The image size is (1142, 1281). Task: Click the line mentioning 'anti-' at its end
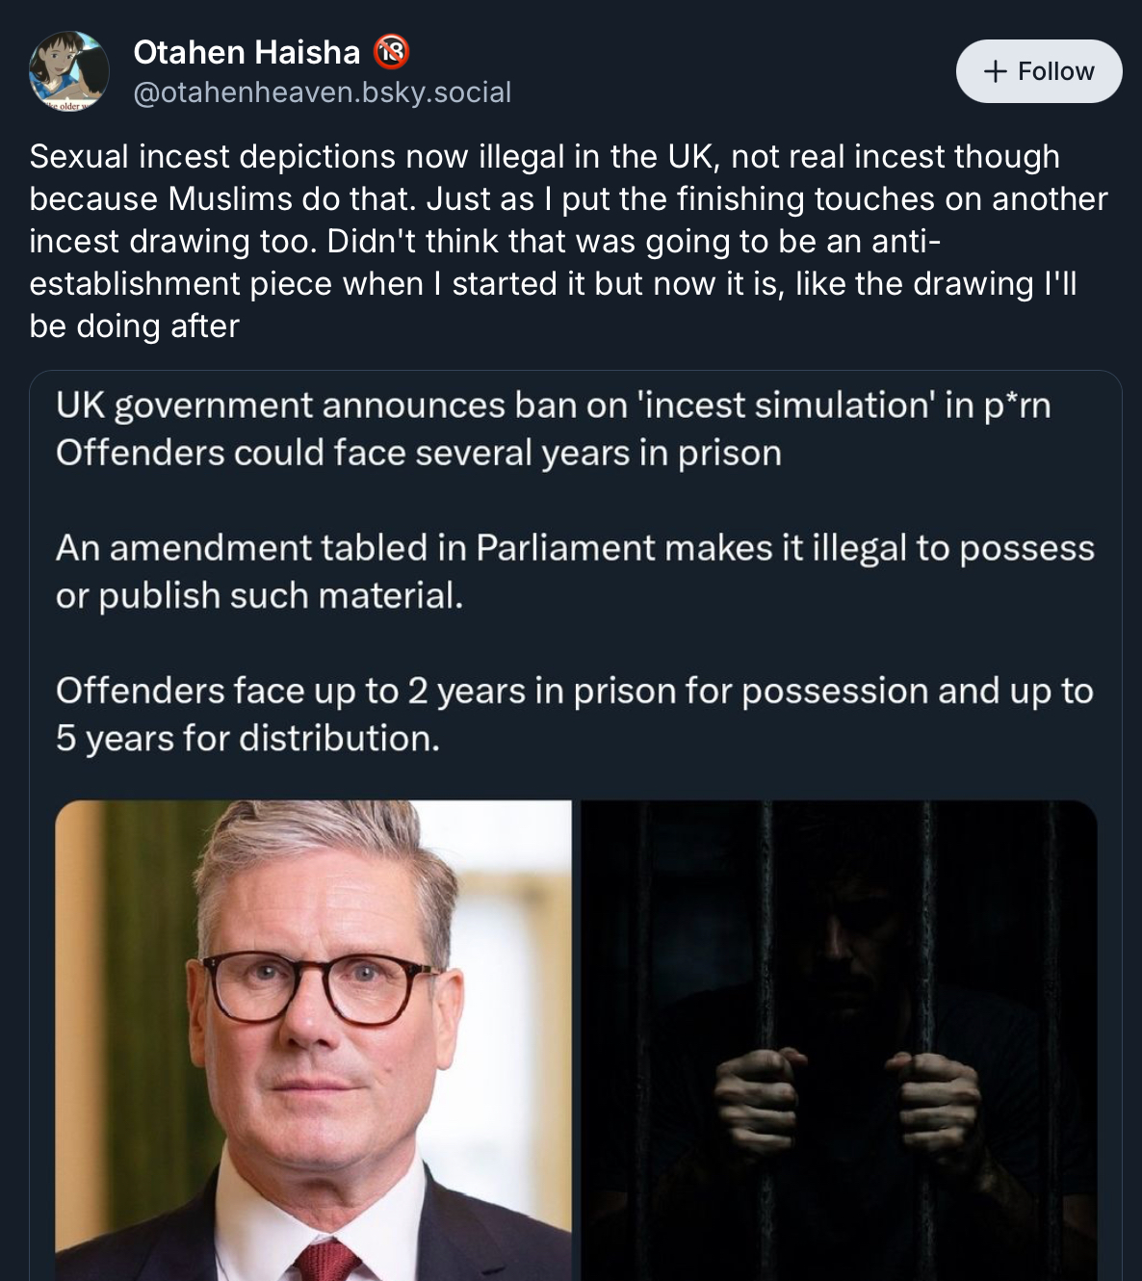point(484,241)
